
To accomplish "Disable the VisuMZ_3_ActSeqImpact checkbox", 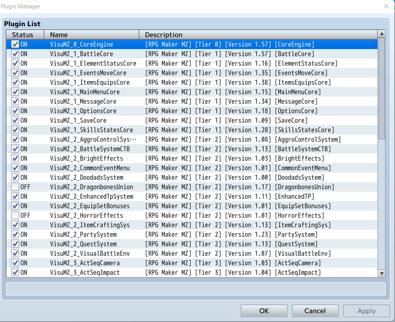I will click(x=15, y=272).
